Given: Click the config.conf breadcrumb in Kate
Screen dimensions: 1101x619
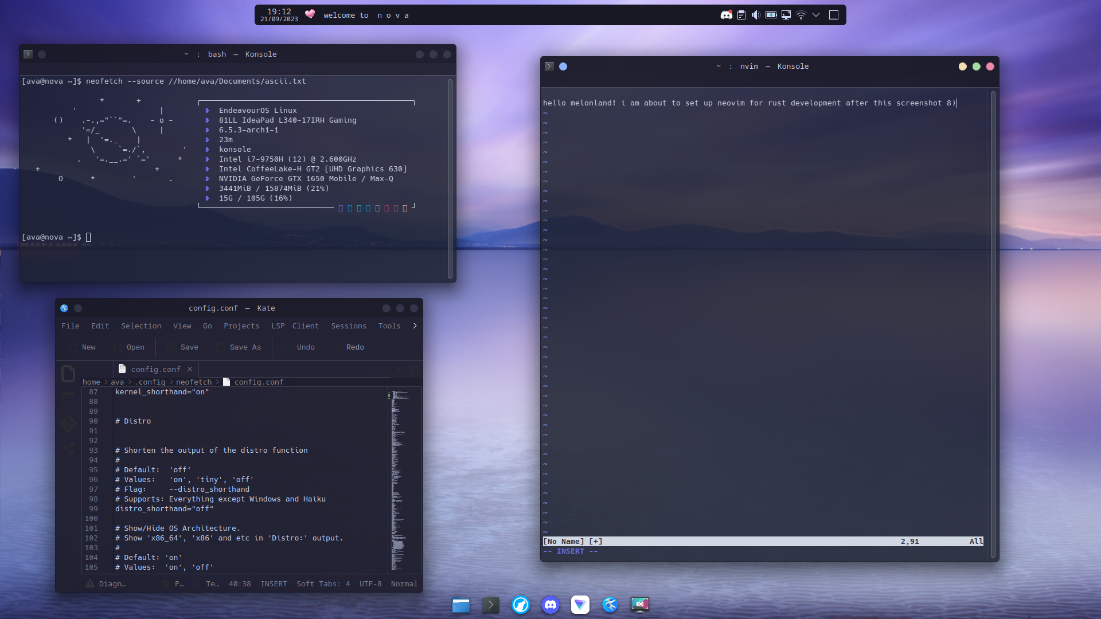Looking at the screenshot, I should click(253, 382).
